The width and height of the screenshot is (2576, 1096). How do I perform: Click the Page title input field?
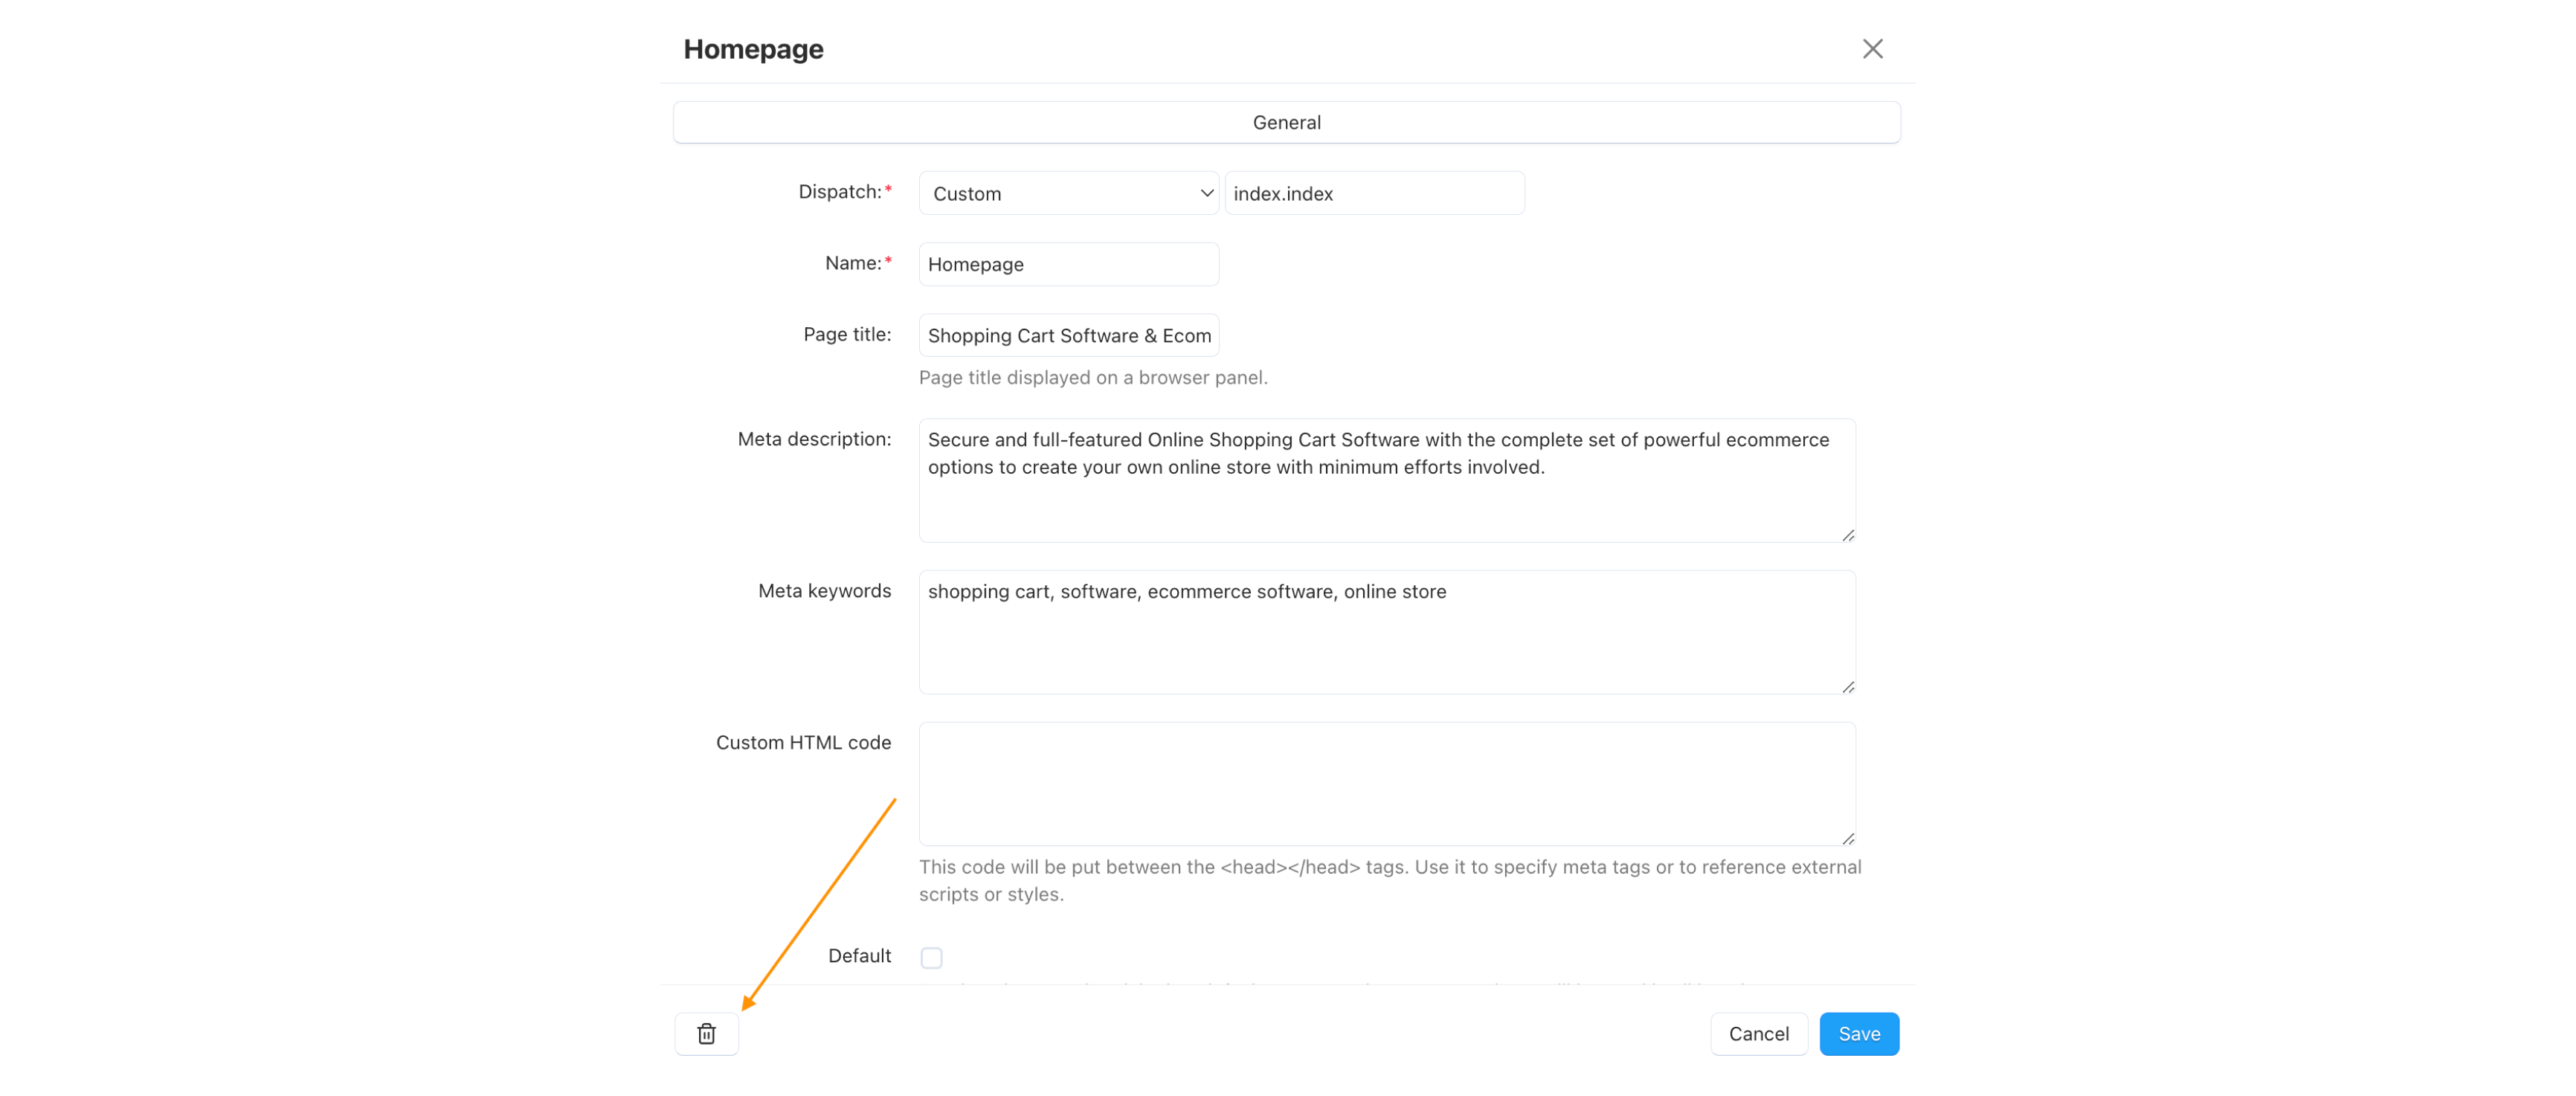tap(1068, 335)
